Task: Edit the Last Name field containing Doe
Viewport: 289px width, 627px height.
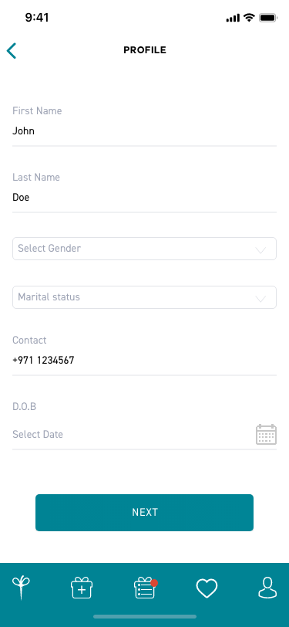Action: (145, 198)
